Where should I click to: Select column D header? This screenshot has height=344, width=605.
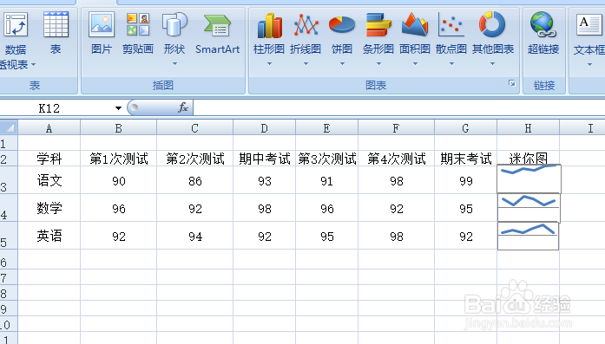click(x=264, y=128)
